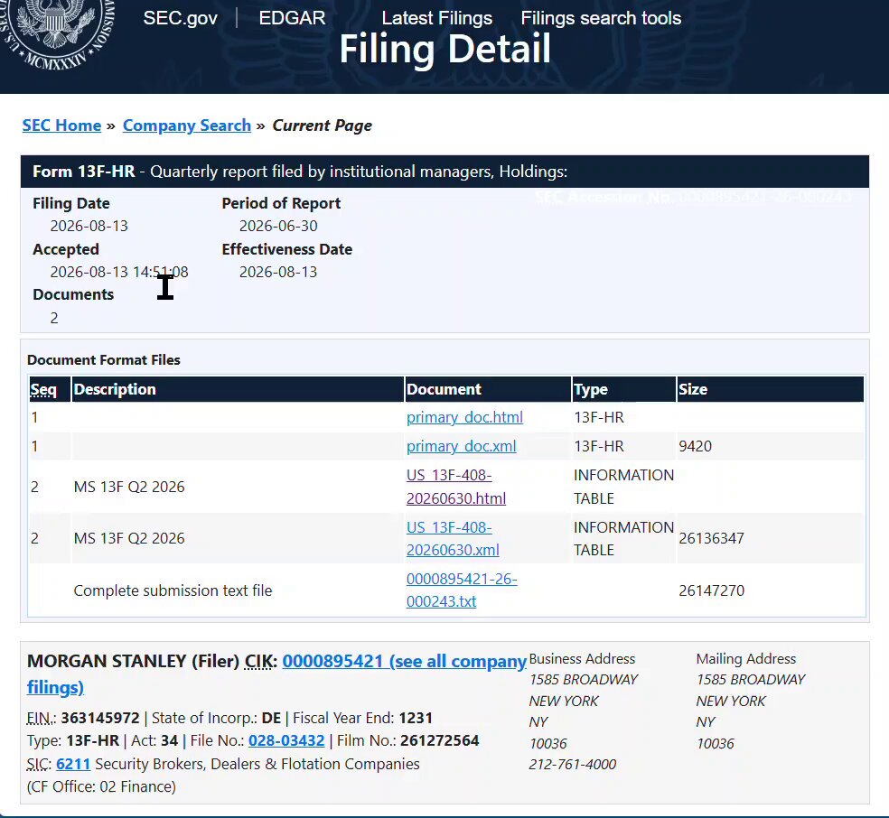Select Accepted timestamp 2026-08-13 14:51:08

click(119, 272)
